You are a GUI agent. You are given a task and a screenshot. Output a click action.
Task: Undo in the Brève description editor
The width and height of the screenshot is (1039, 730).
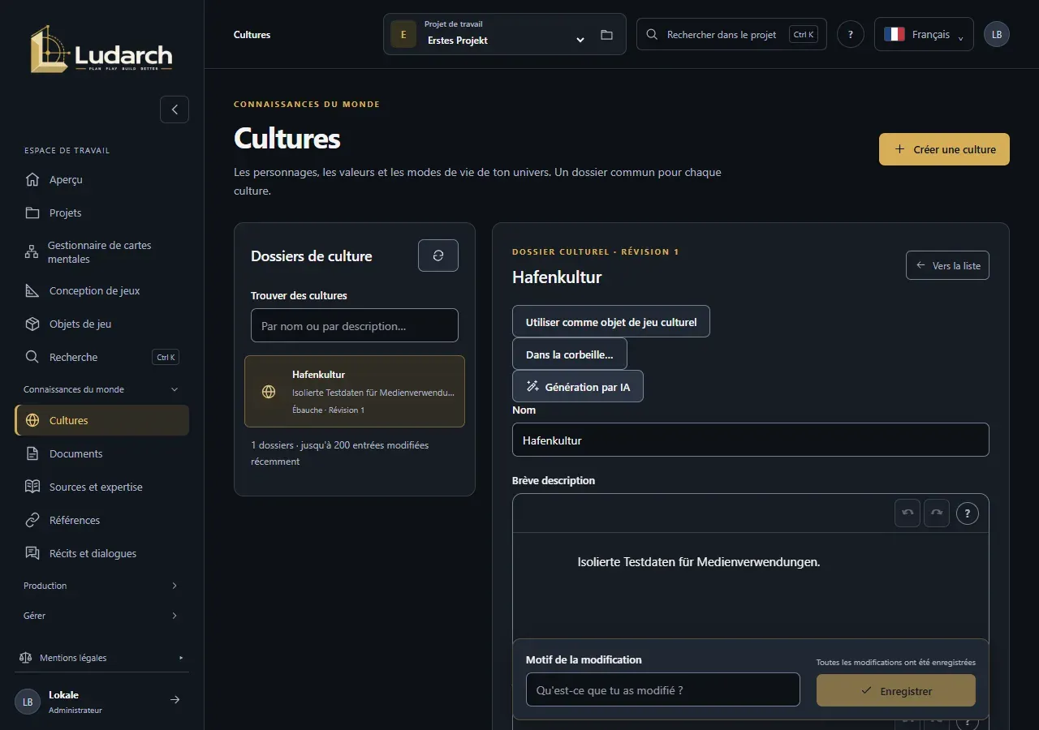pyautogui.click(x=908, y=513)
